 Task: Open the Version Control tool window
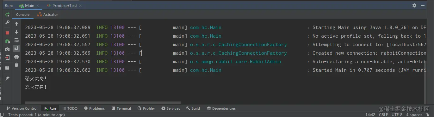(22, 108)
